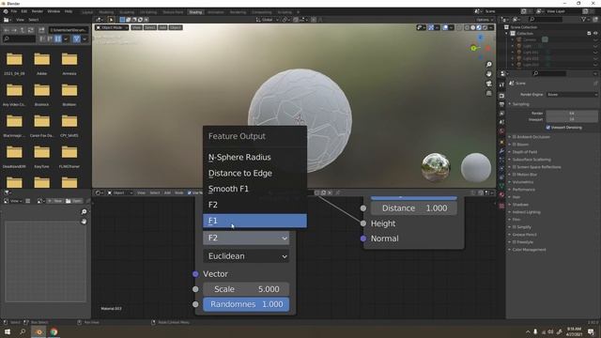The width and height of the screenshot is (601, 338).
Task: Open the viewport Object menu button
Action: pyautogui.click(x=176, y=27)
